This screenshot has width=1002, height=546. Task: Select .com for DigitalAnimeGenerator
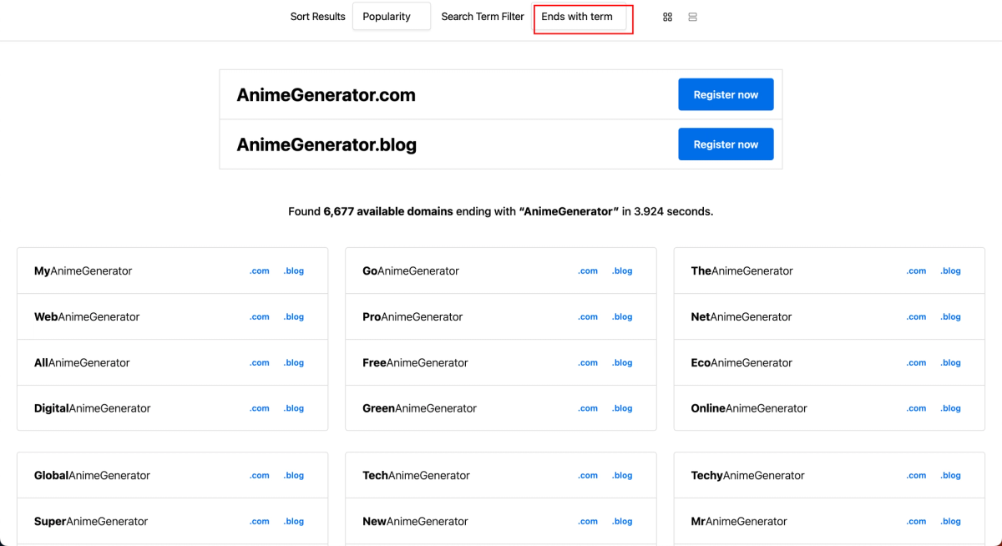260,409
